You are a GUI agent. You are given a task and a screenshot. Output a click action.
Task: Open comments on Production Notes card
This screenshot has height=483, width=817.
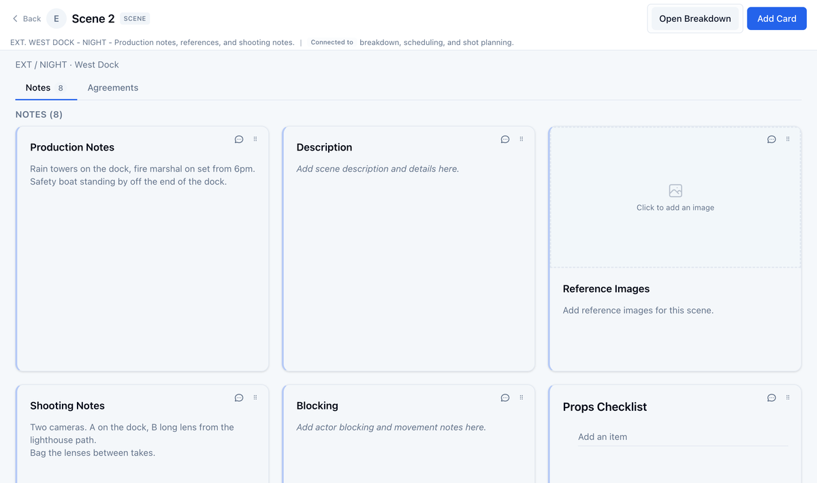(x=239, y=139)
